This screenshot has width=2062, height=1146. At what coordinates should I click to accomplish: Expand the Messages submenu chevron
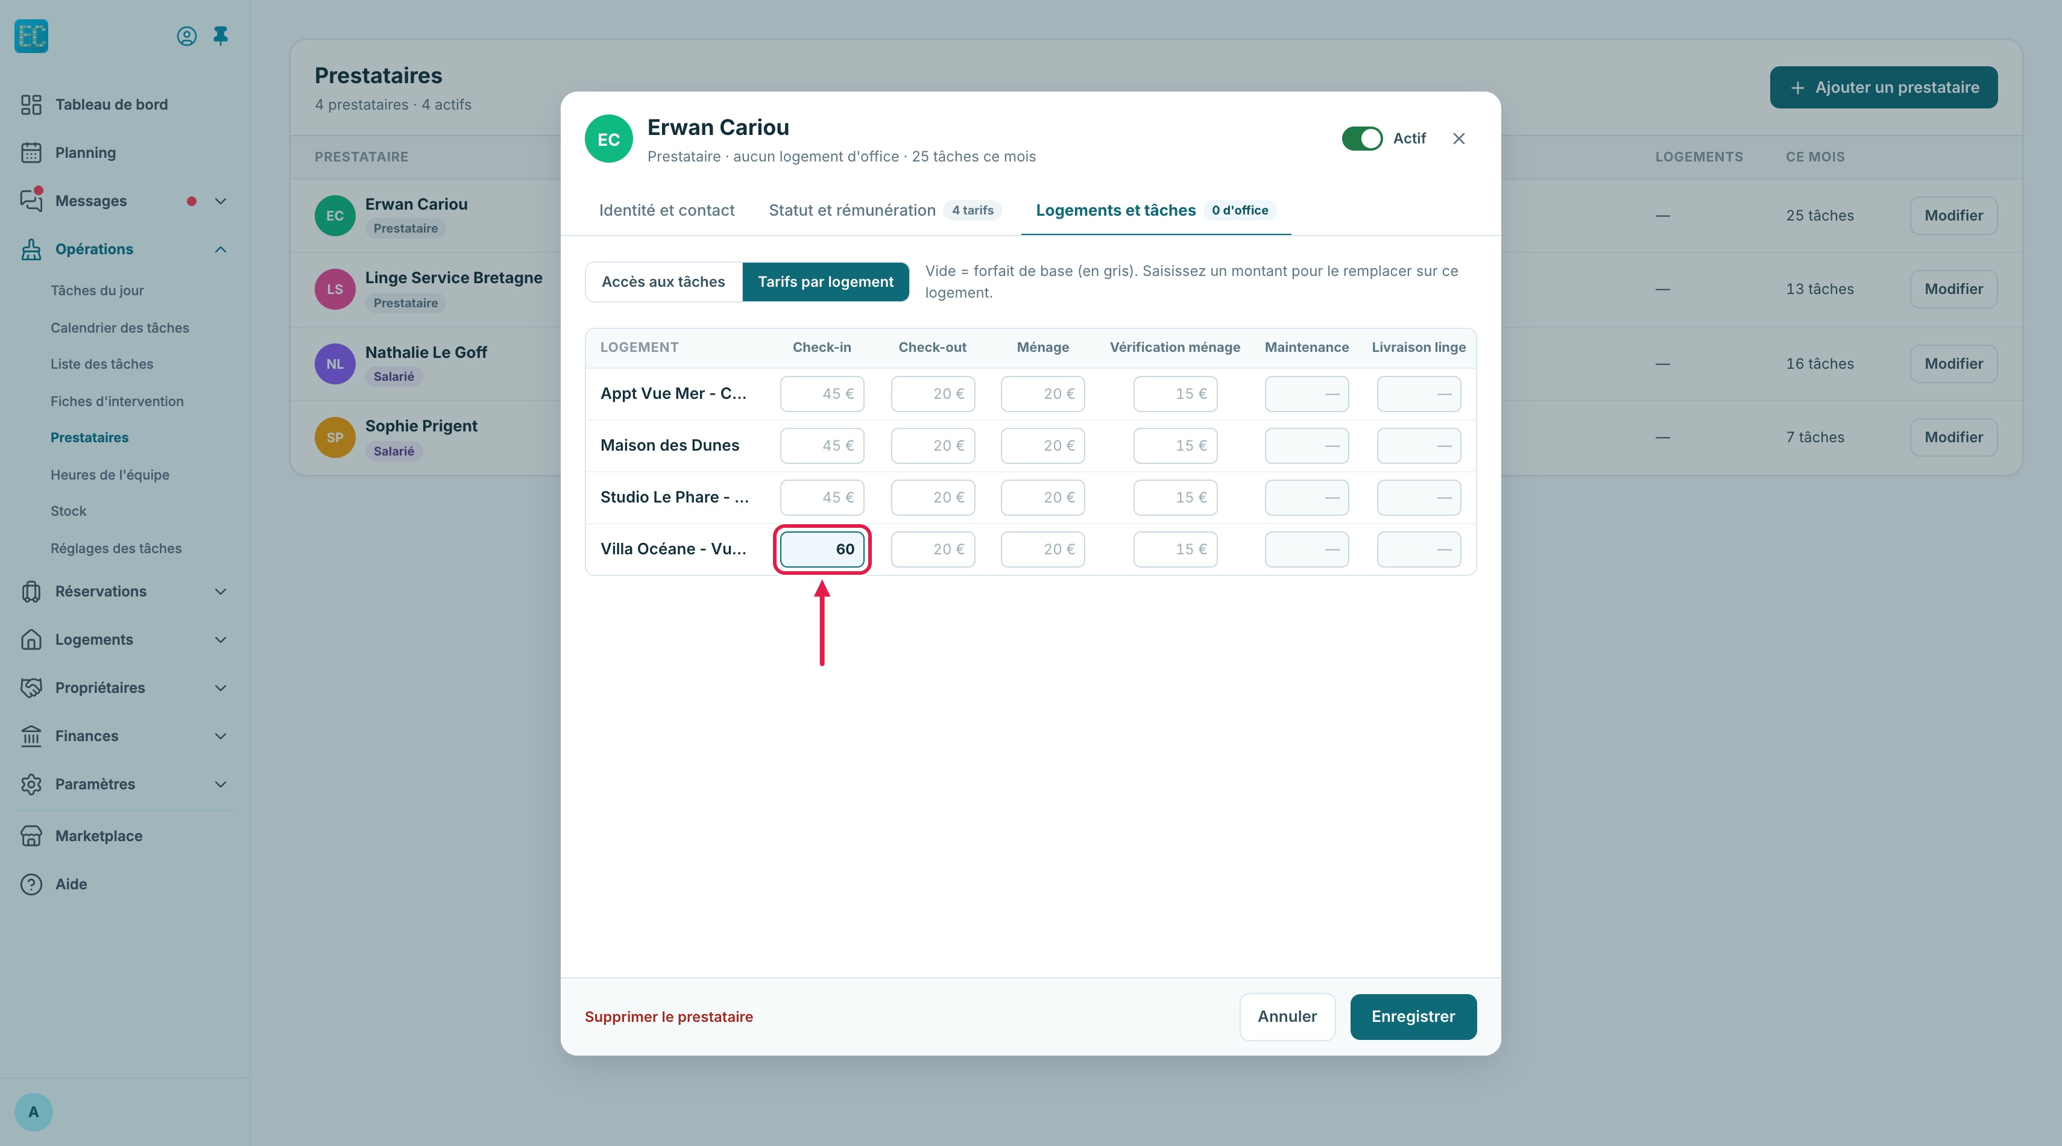pyautogui.click(x=221, y=201)
